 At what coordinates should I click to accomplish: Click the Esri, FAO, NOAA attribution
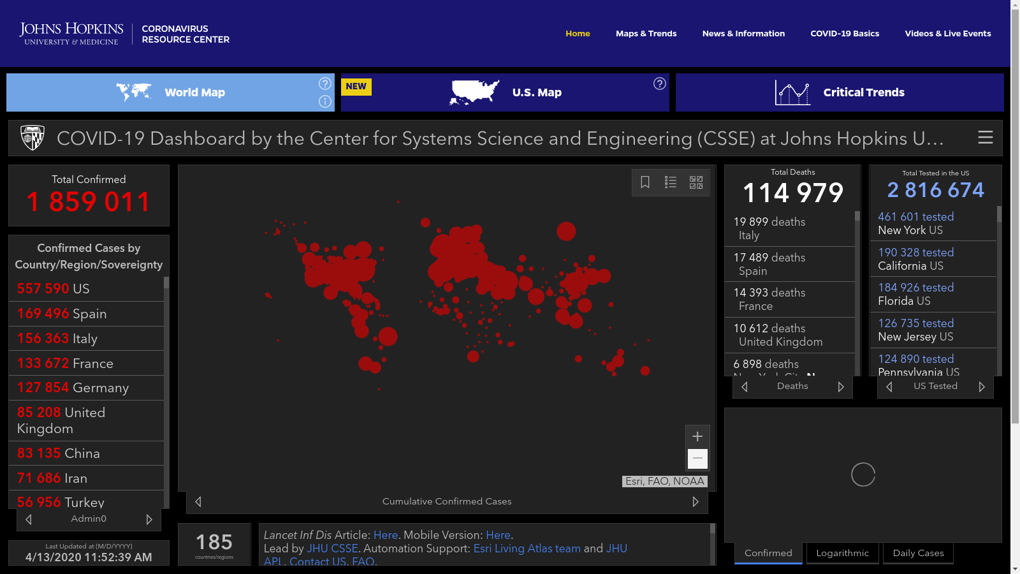(665, 482)
